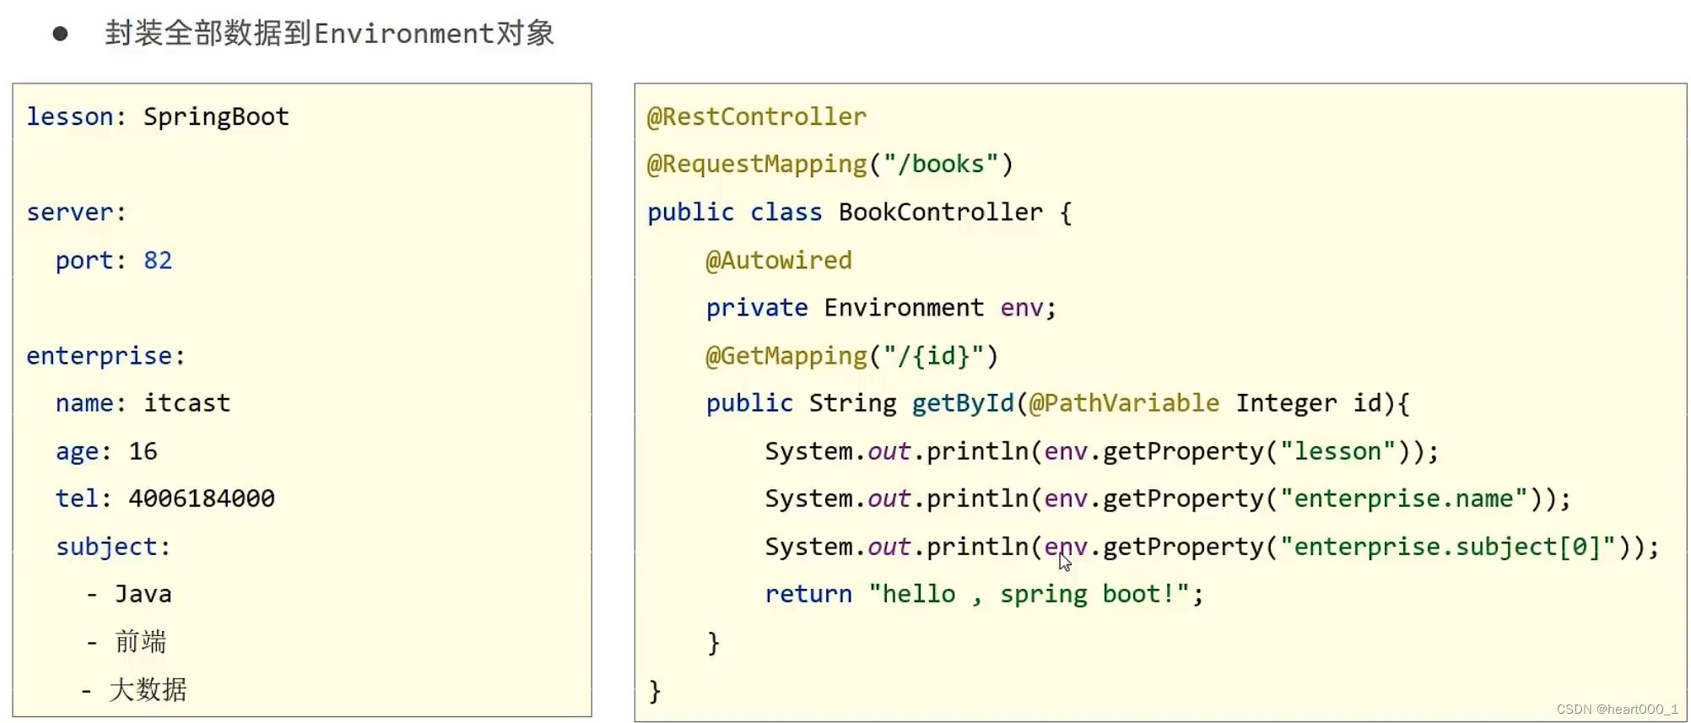Click the getById method signature line
The image size is (1691, 723).
[x=1057, y=403]
